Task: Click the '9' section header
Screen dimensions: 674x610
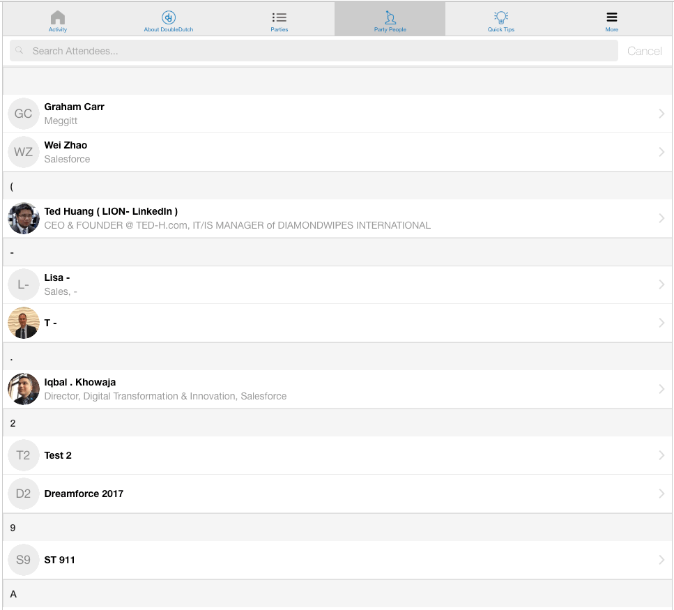Action: coord(337,528)
